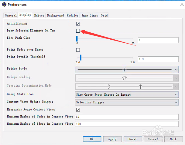
Task: Click the Paint Details Threshold slider handle
Action: 81,58
